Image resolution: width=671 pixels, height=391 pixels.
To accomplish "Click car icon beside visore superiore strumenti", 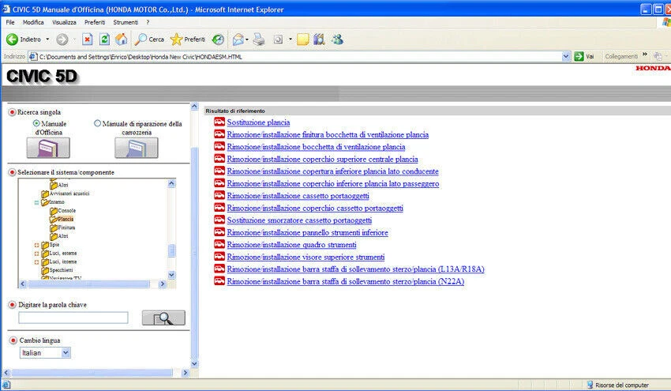I will click(219, 257).
